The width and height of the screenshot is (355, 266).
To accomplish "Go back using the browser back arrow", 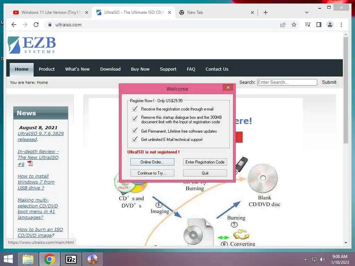I will tap(14, 25).
